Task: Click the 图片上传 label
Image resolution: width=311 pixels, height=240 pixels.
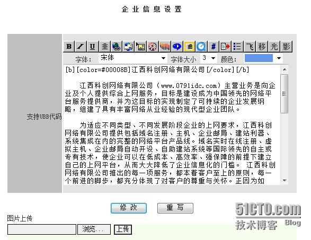Action: 20,218
